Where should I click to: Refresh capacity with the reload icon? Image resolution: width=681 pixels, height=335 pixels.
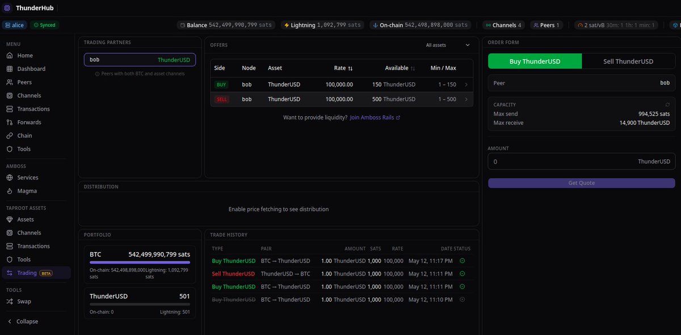667,105
